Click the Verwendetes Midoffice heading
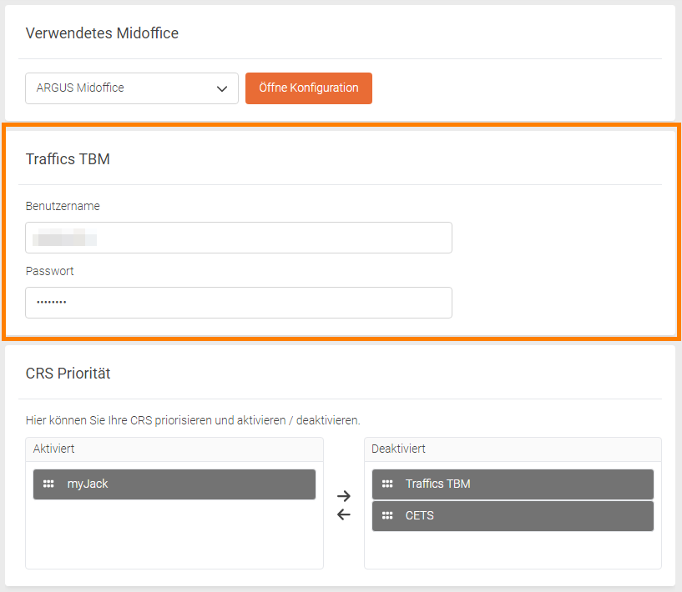This screenshot has height=592, width=682. (102, 33)
